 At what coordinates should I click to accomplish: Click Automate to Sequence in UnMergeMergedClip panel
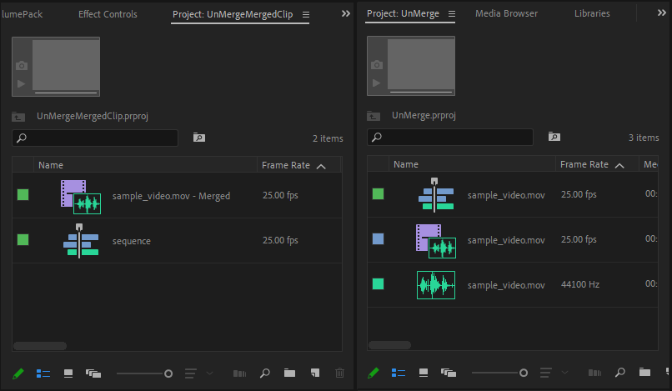(239, 373)
